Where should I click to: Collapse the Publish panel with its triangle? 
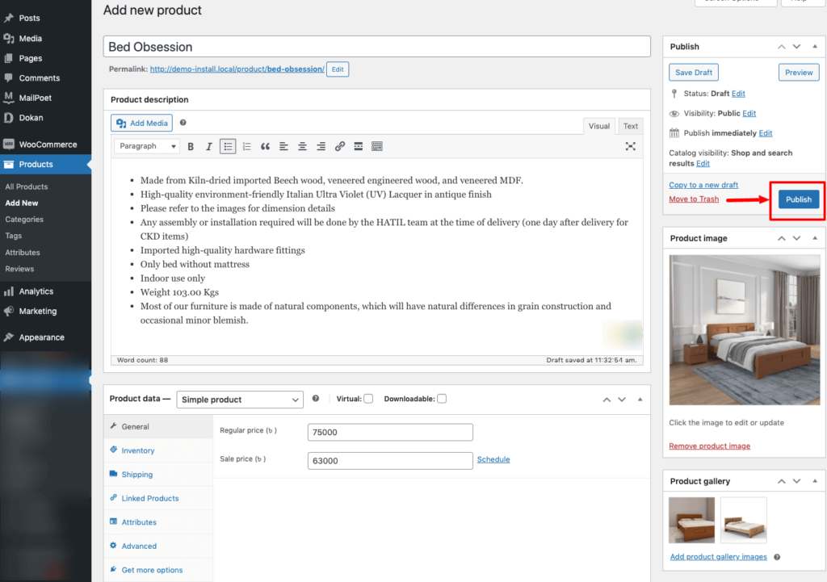pos(815,46)
